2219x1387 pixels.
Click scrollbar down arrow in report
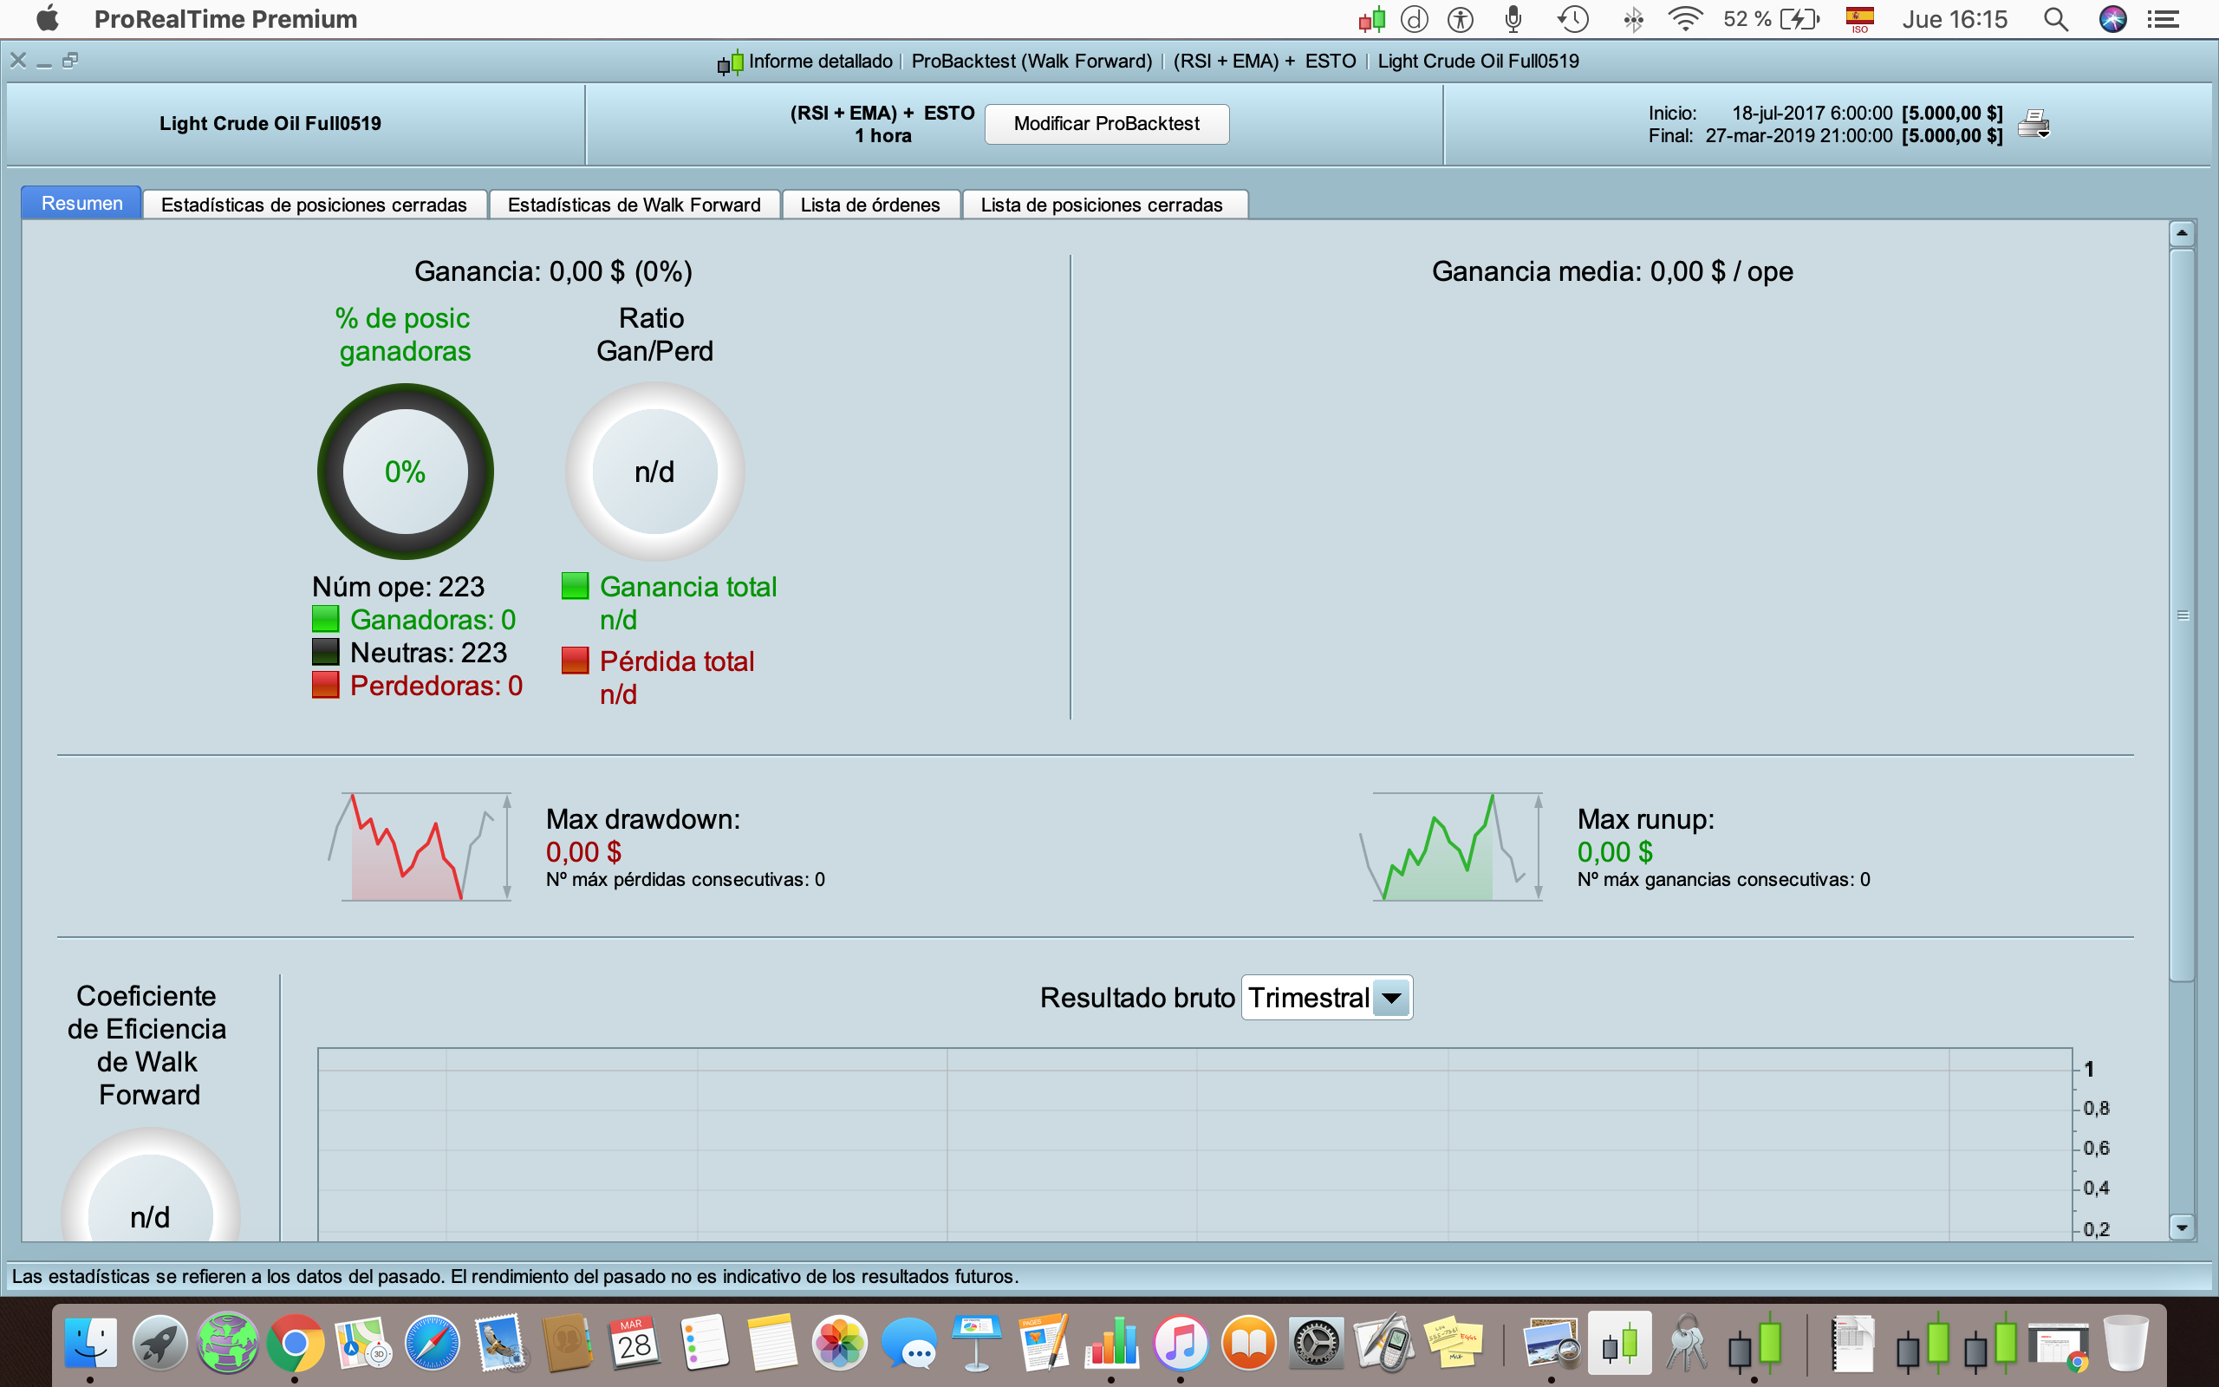click(x=2182, y=1227)
